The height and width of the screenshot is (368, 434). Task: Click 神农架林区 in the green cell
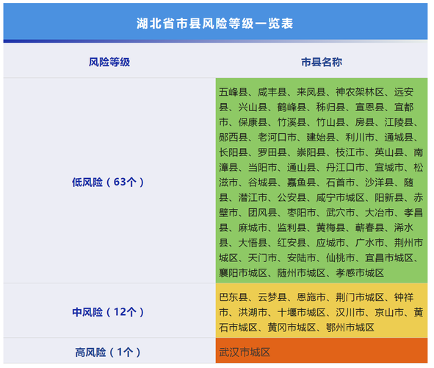(x=360, y=92)
